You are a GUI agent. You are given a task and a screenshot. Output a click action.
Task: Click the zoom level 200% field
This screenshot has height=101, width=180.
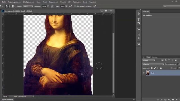(x=5, y=97)
